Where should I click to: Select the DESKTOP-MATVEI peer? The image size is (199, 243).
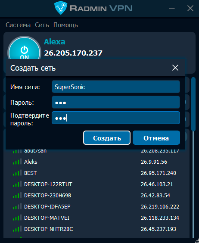(96, 218)
